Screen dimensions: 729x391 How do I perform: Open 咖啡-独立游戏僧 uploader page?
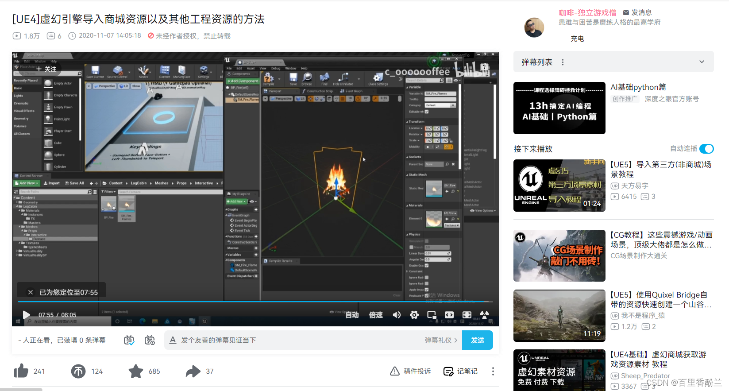tap(587, 12)
